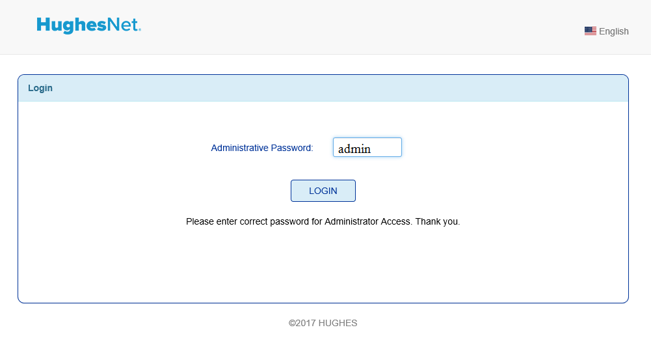The image size is (651, 347).
Task: Click the HughesNet logo
Action: (x=89, y=25)
